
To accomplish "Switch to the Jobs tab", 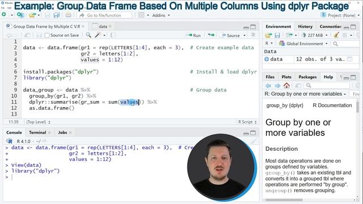I will 62,133.
